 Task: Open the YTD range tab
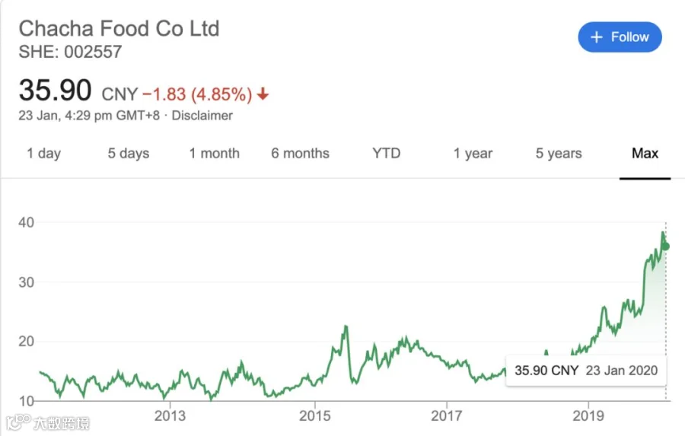386,154
